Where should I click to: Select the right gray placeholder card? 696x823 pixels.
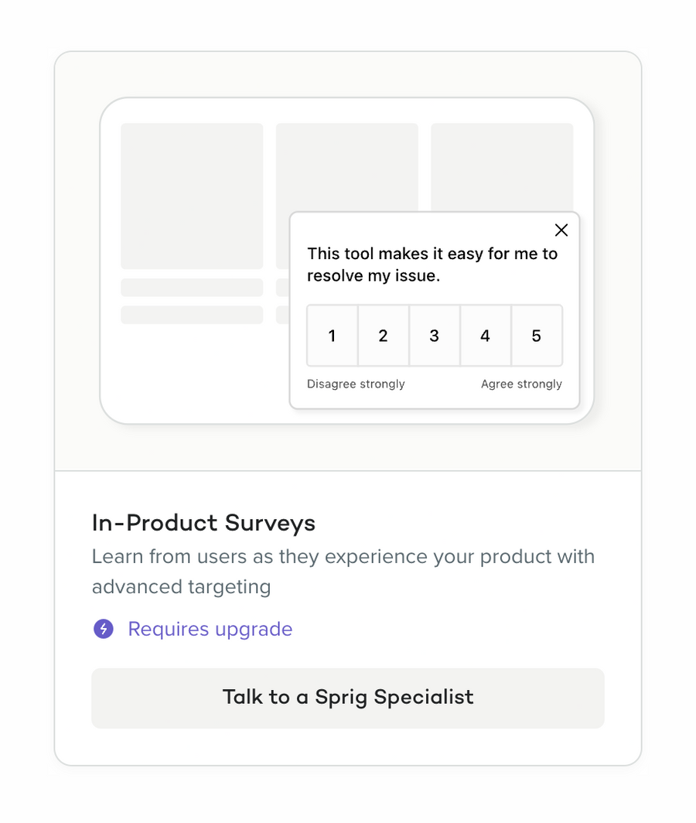[x=503, y=166]
